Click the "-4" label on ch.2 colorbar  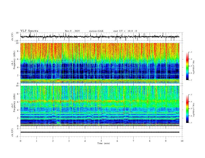point(191,101)
